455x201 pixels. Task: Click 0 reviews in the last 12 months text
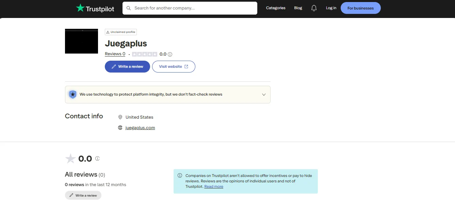tap(96, 185)
